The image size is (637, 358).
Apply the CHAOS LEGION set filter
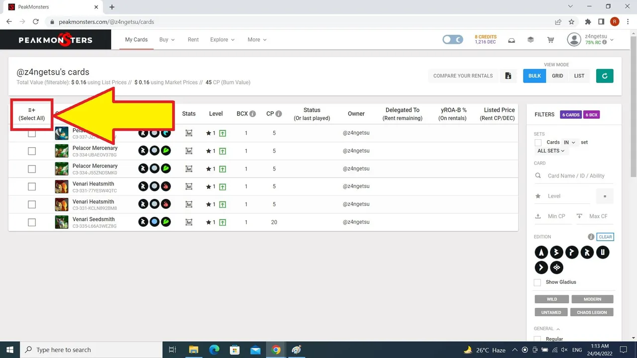(x=592, y=312)
